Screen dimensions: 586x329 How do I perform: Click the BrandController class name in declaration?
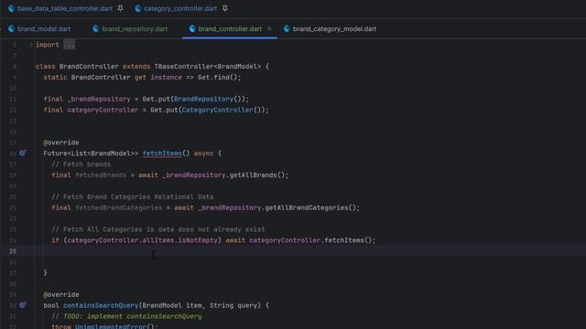pos(89,67)
